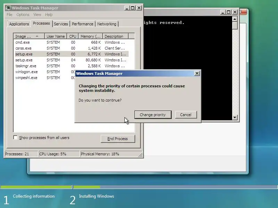Sort by the Description column header
This screenshot has width=278, height=208.
pyautogui.click(x=115, y=36)
